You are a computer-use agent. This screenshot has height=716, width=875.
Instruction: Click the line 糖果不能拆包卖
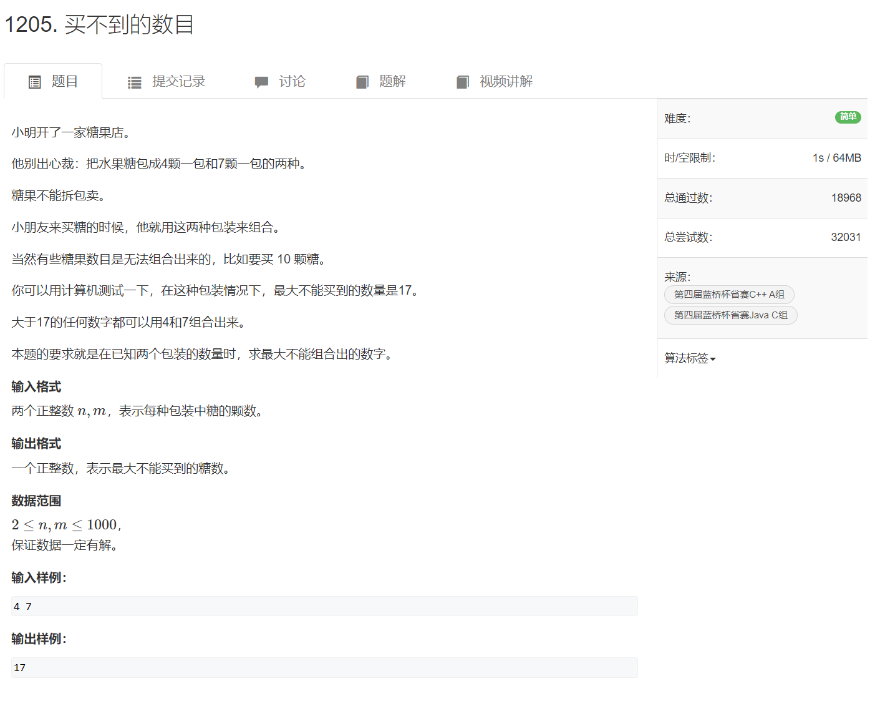click(x=58, y=195)
